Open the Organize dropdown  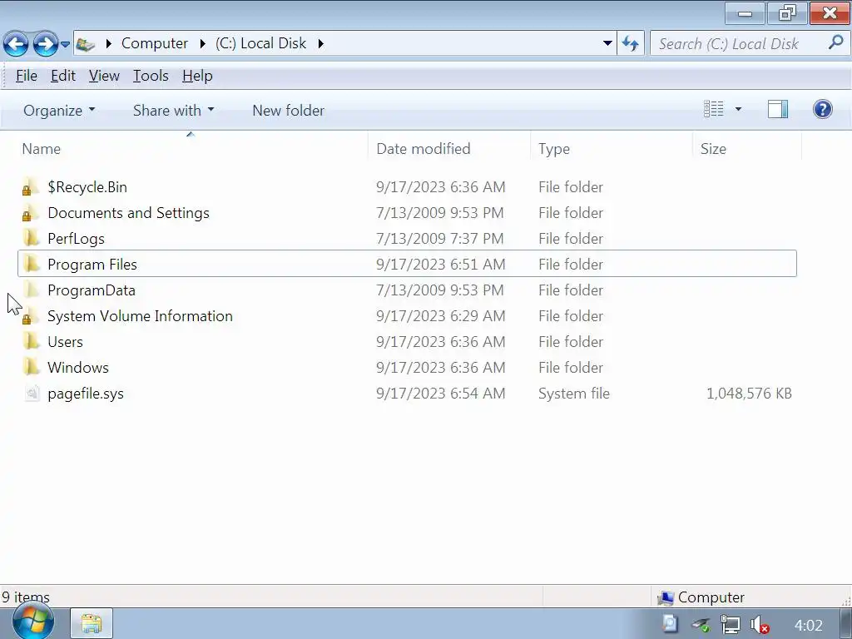tap(59, 111)
